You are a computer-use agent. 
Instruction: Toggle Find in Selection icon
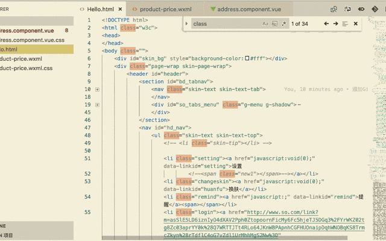coord(345,23)
